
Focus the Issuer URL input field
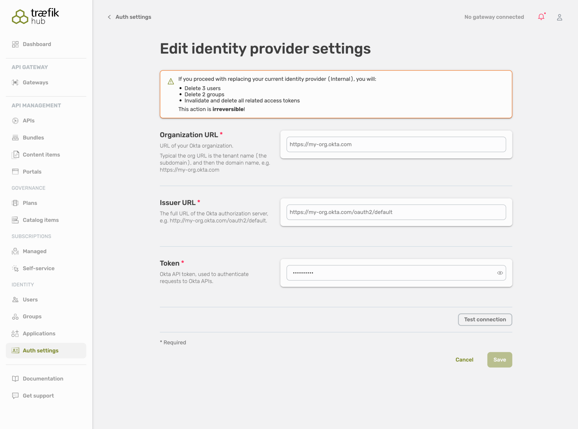[x=396, y=212]
